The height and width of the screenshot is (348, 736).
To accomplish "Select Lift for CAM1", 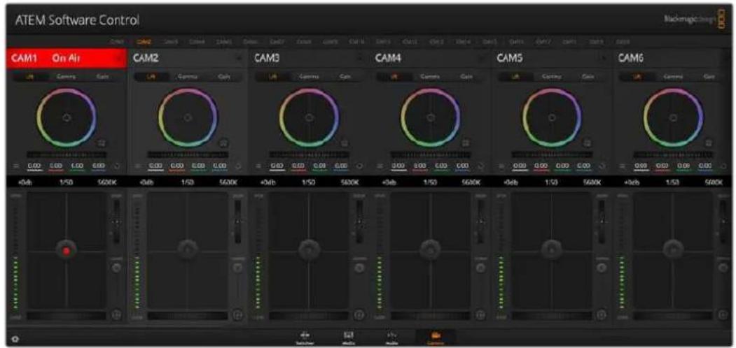I will [x=31, y=77].
